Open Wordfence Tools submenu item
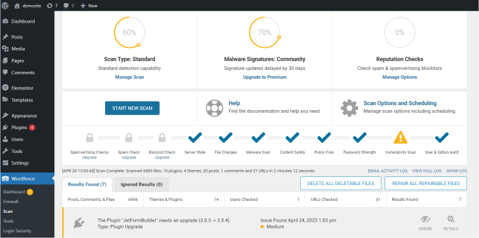 point(8,221)
